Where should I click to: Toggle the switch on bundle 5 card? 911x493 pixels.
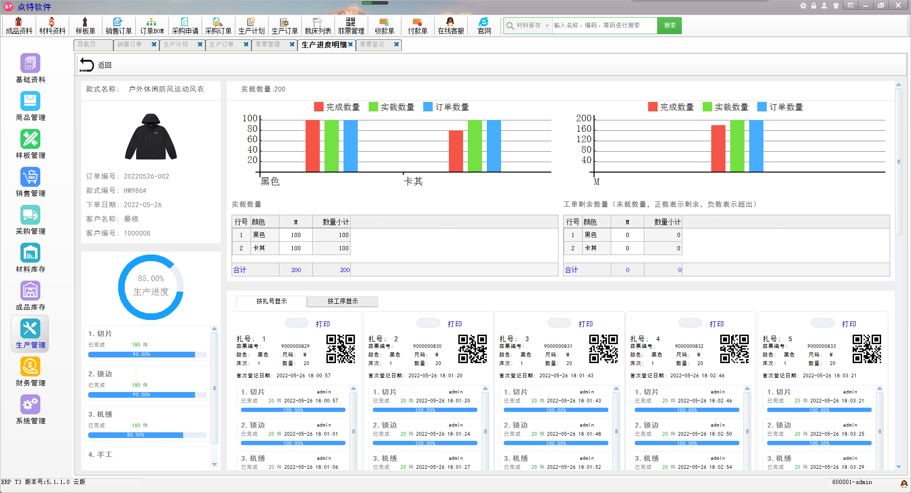[823, 323]
